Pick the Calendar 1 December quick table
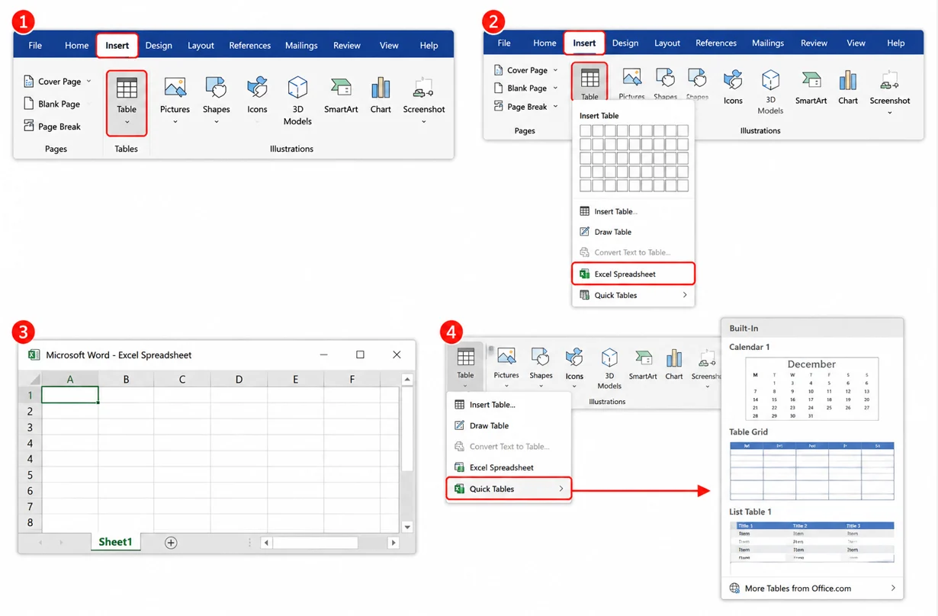The width and height of the screenshot is (938, 616). [811, 389]
